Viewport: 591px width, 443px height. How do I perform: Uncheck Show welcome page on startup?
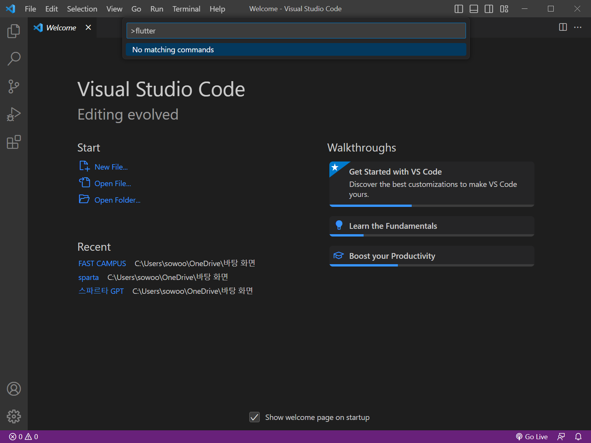[x=254, y=417]
